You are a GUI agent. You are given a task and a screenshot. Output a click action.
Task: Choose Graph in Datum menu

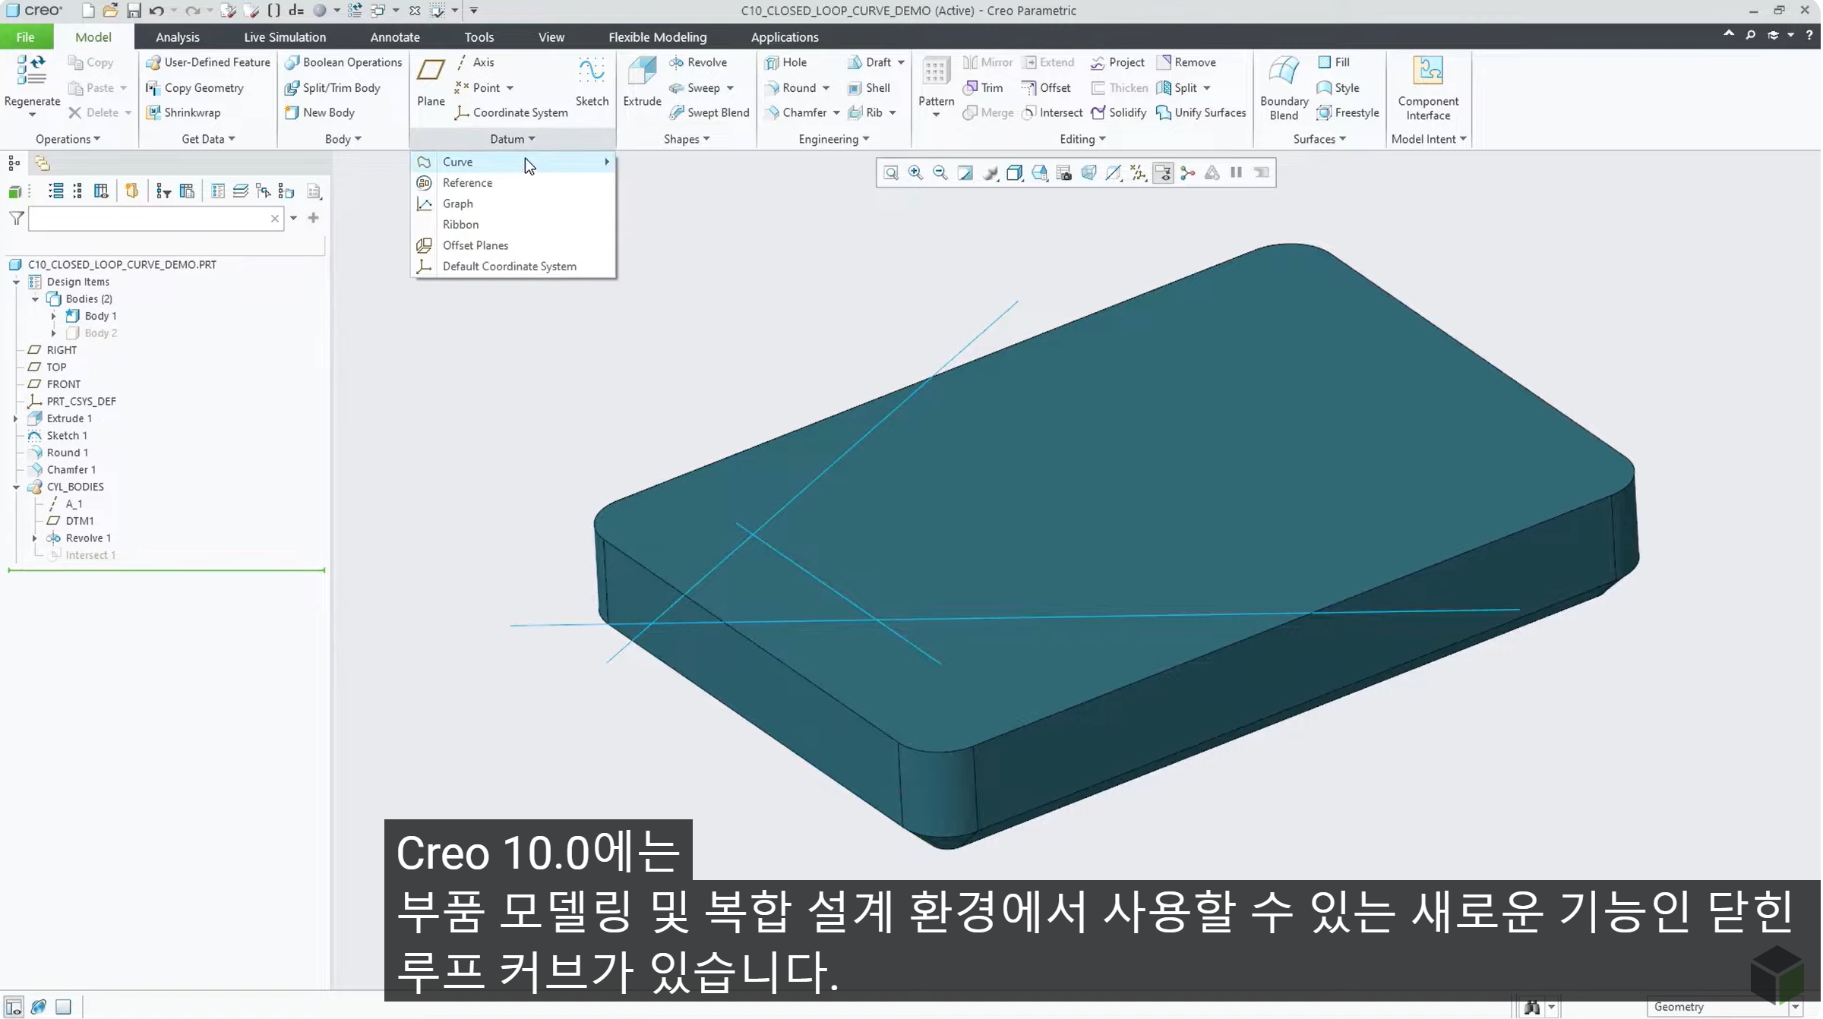tap(513, 203)
